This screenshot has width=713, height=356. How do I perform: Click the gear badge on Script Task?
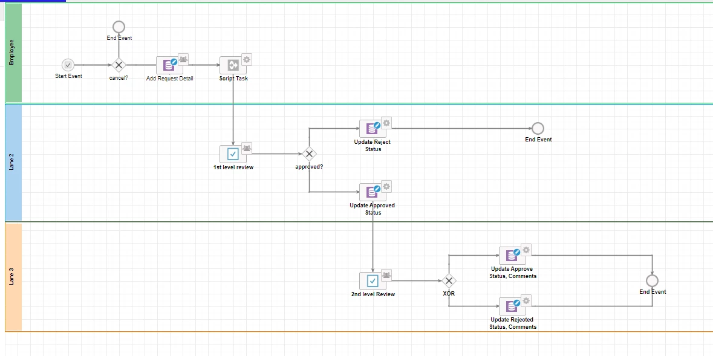[x=247, y=59]
